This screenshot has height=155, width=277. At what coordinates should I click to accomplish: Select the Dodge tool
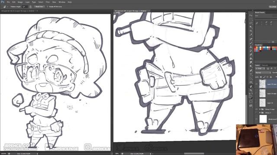pyautogui.click(x=251, y=66)
